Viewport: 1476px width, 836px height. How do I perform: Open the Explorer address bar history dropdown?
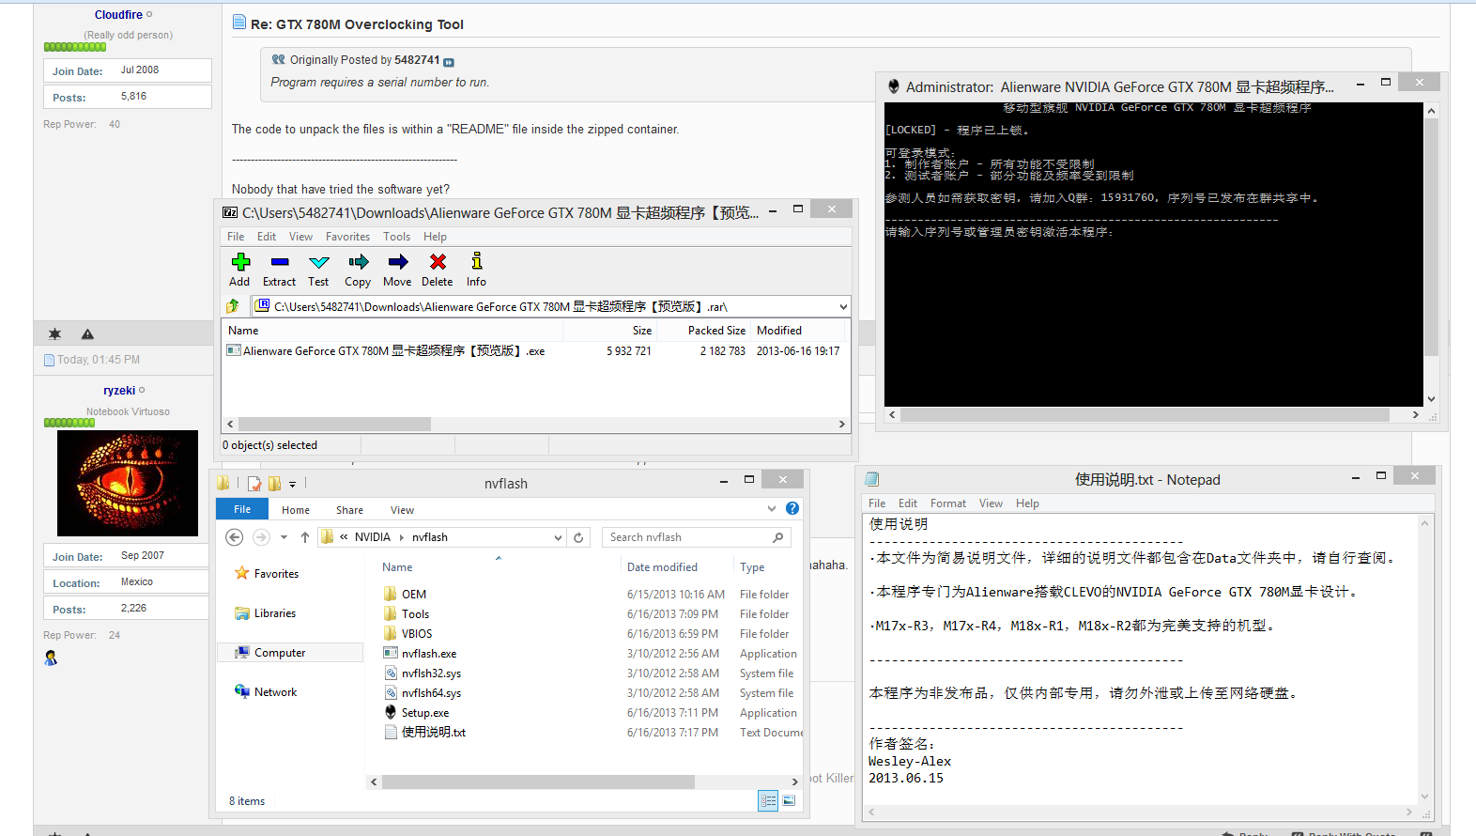(x=558, y=537)
